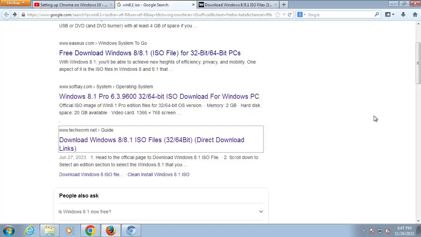Click the magnifier search button in search bar
The height and width of the screenshot is (237, 421).
click(x=377, y=14)
